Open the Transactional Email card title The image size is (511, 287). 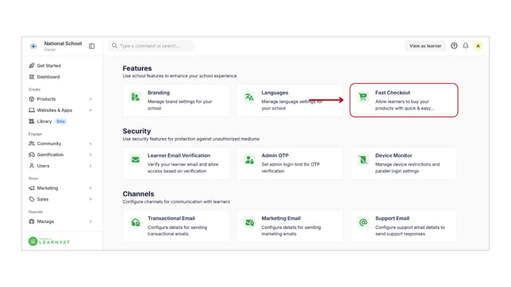[x=171, y=218]
